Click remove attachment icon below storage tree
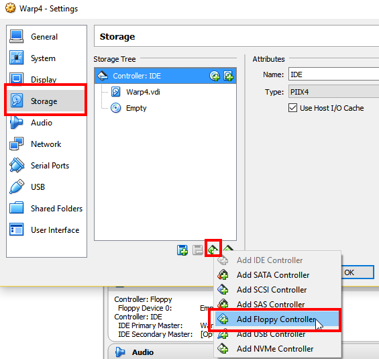 [198, 250]
